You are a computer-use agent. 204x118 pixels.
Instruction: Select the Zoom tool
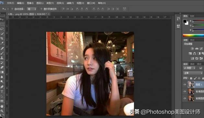[2, 111]
